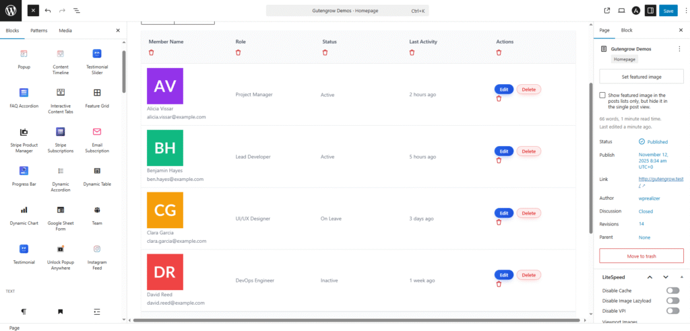690x331 pixels.
Task: Delete the Actions column
Action: [x=499, y=52]
